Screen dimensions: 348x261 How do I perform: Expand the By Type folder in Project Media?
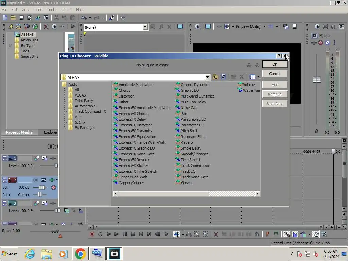tap(11, 46)
